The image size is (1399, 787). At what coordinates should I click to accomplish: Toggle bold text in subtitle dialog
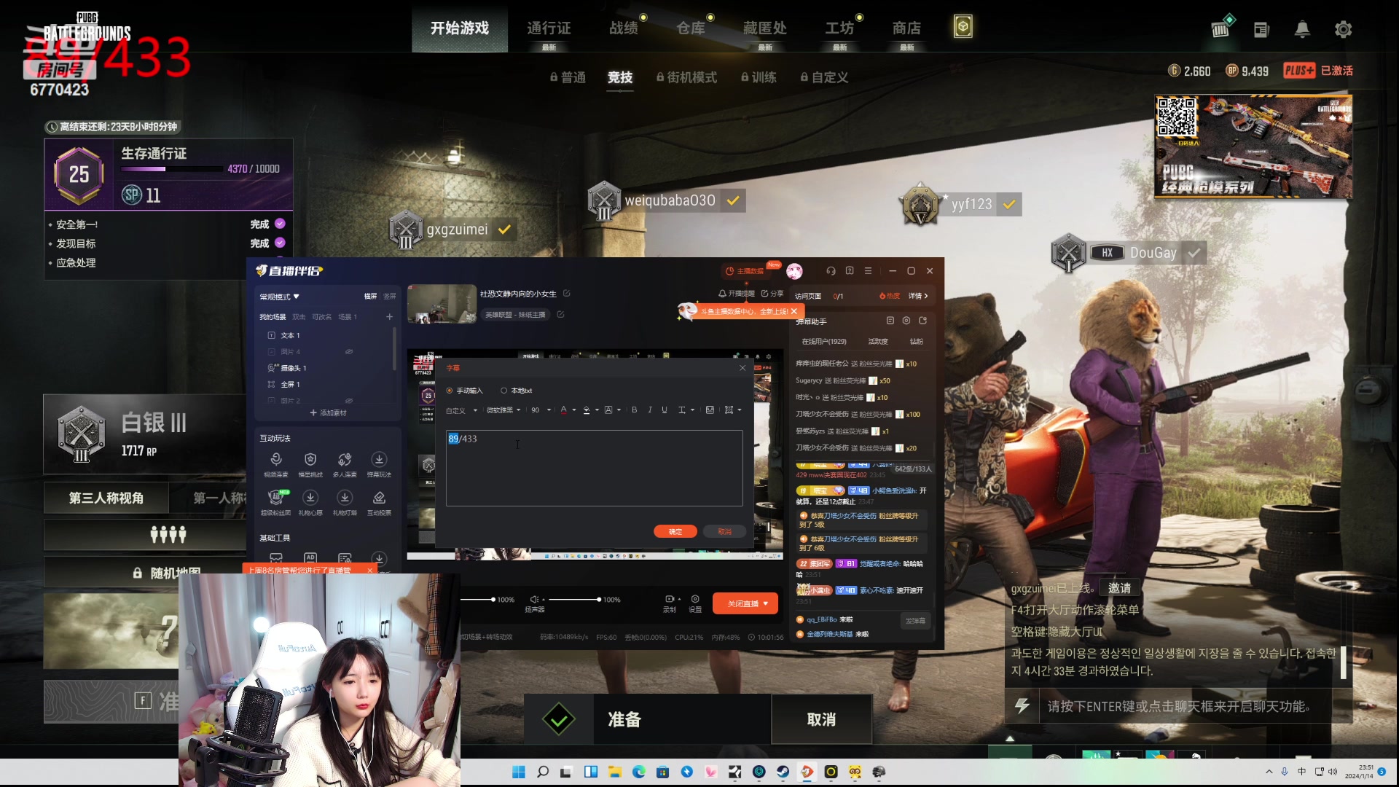pos(634,410)
